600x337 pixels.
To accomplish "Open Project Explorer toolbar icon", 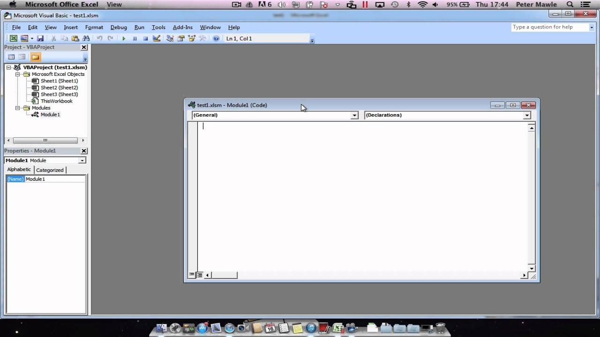I will click(170, 38).
